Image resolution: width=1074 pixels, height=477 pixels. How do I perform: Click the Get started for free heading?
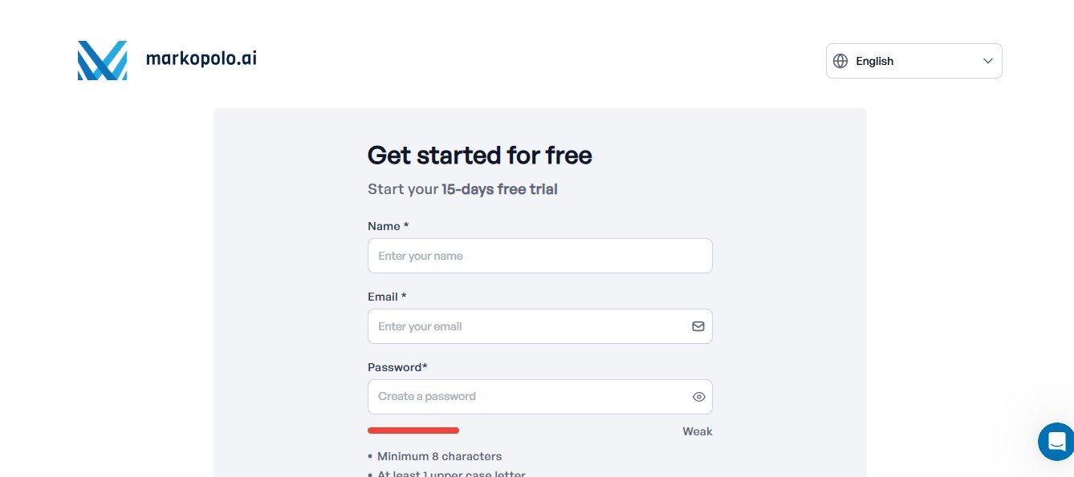(x=479, y=155)
